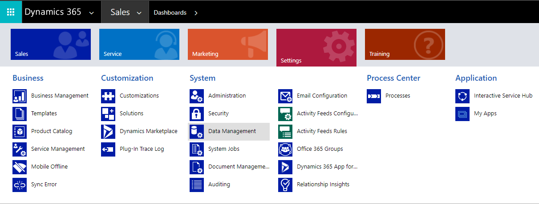The height and width of the screenshot is (204, 539).
Task: Open Security link
Action: point(219,114)
